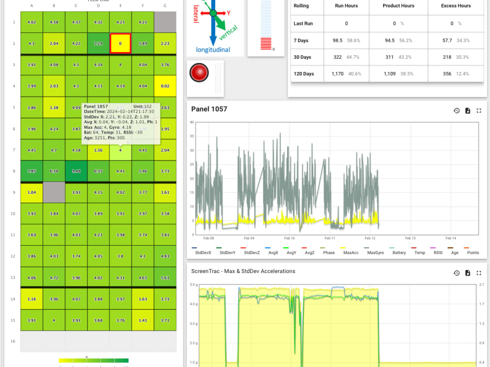
Task: Toggle Battery series in legend
Action: coord(399,252)
